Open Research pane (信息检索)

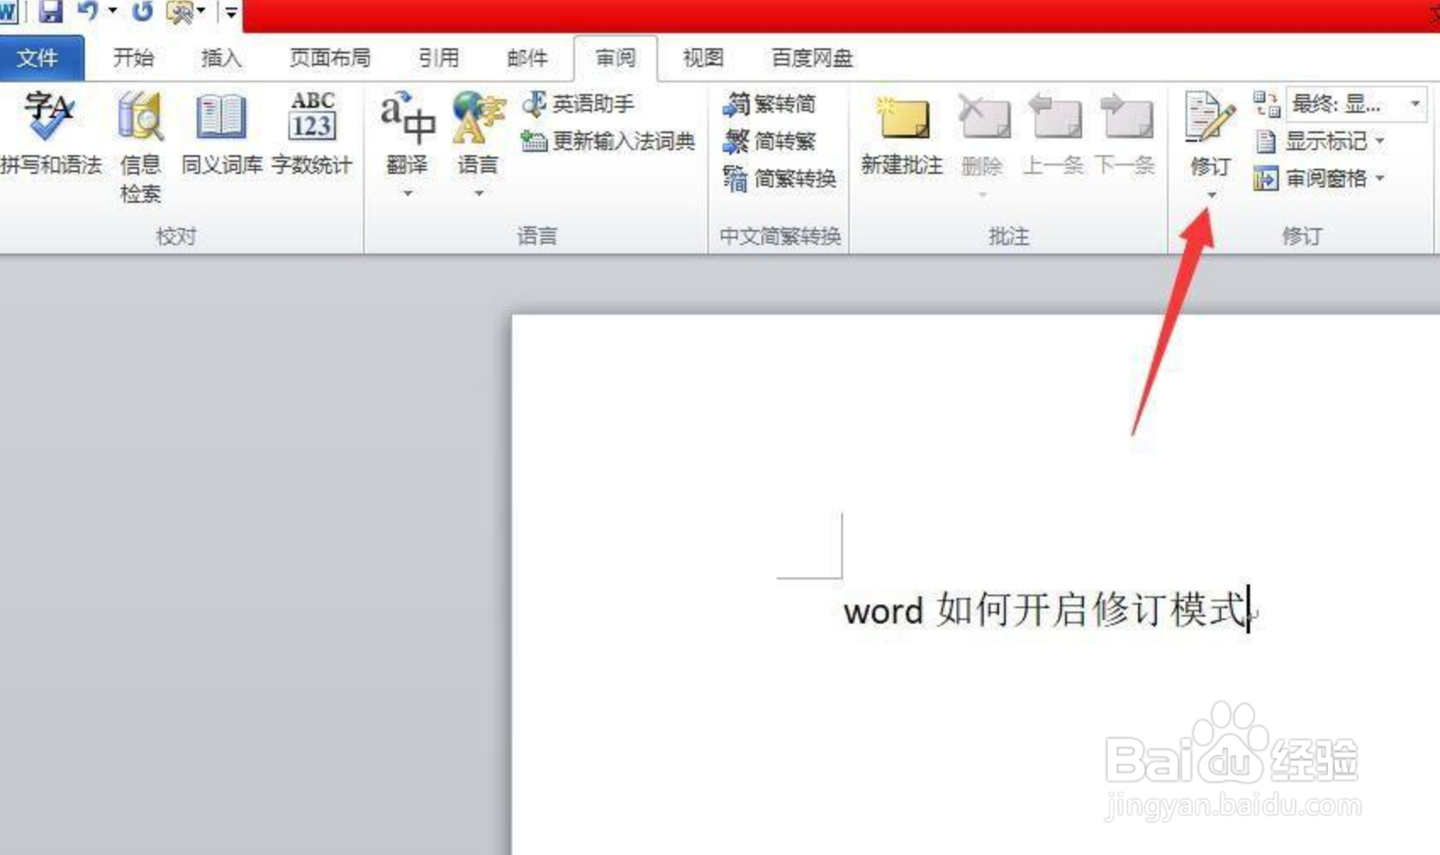pyautogui.click(x=140, y=146)
